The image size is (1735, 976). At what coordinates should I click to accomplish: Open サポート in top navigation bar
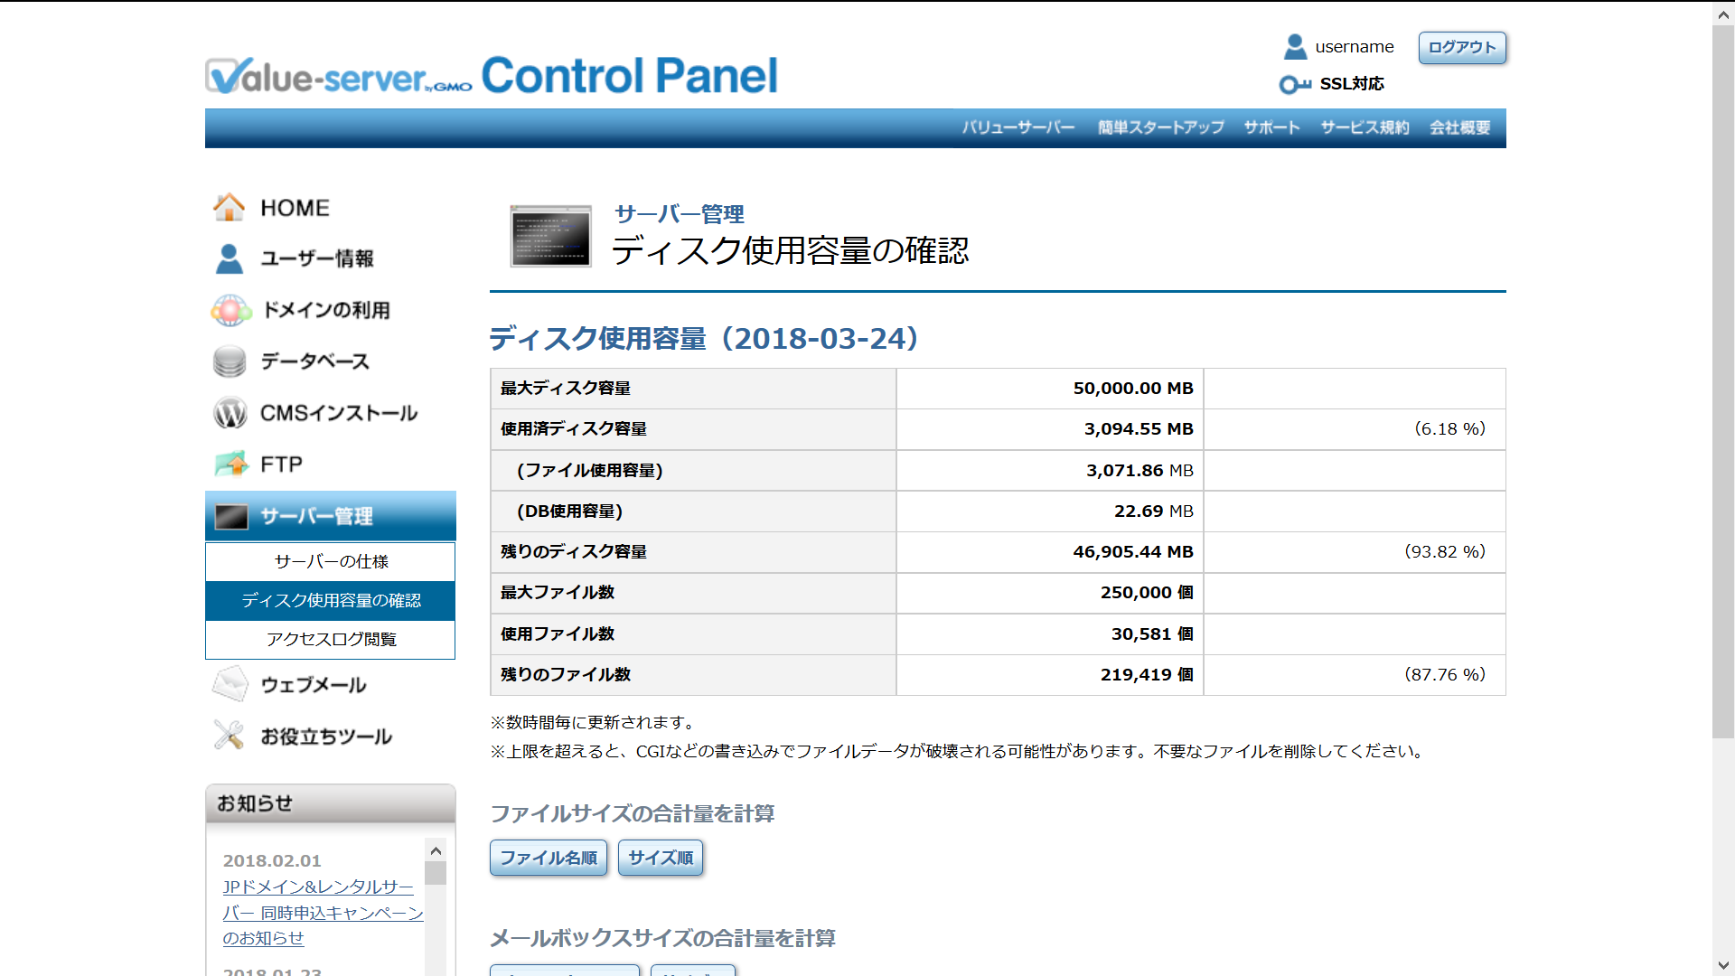[1271, 127]
